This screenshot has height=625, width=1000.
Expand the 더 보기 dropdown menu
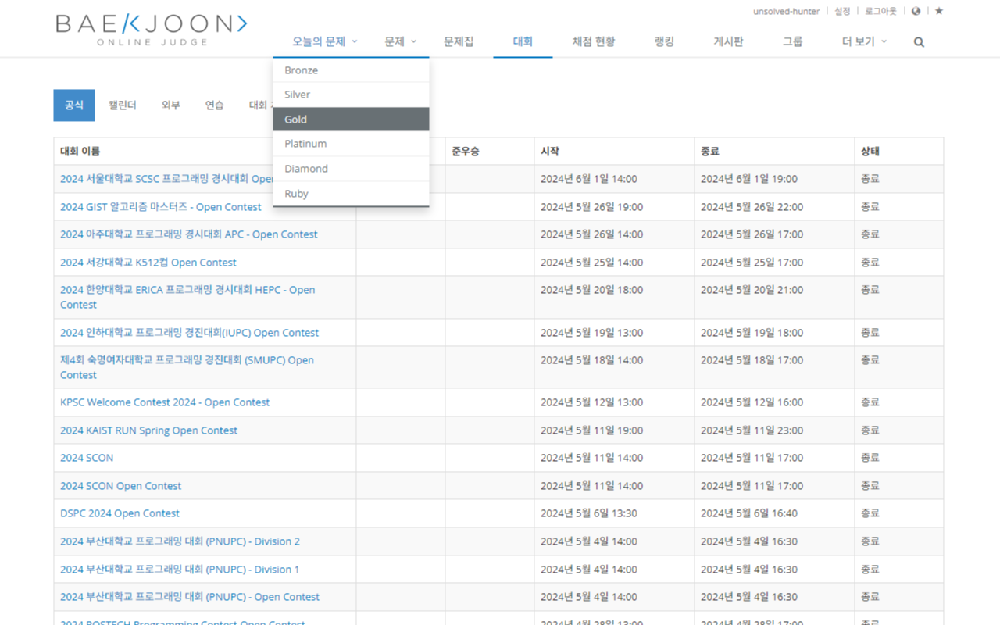864,41
